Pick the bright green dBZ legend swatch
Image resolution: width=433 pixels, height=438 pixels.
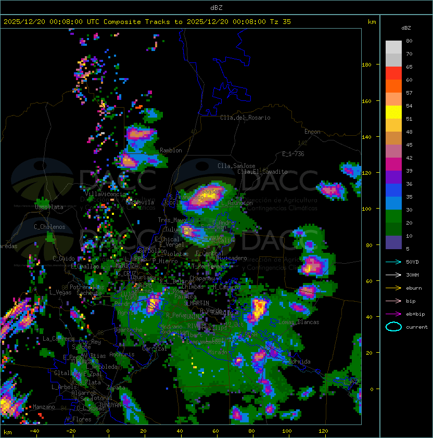pyautogui.click(x=393, y=216)
